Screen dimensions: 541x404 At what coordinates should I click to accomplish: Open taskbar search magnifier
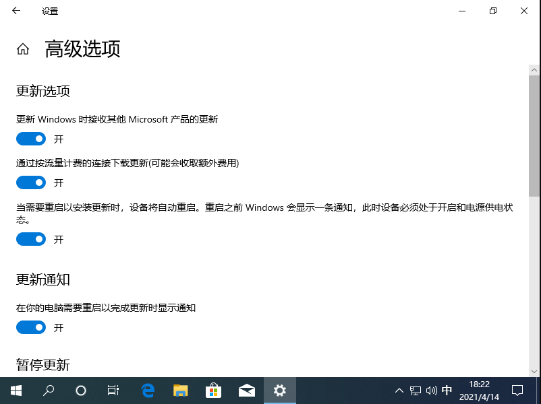click(49, 390)
